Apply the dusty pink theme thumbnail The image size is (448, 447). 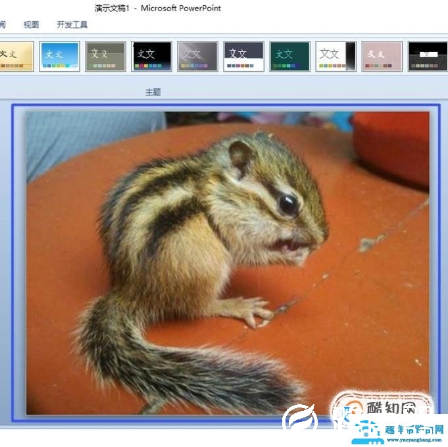tap(382, 56)
